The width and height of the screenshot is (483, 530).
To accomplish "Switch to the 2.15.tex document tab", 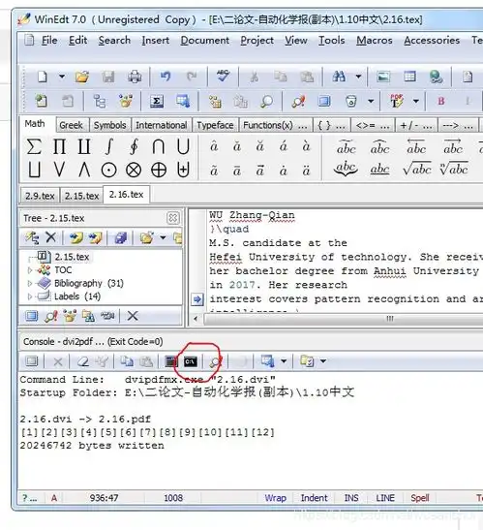I will point(81,196).
